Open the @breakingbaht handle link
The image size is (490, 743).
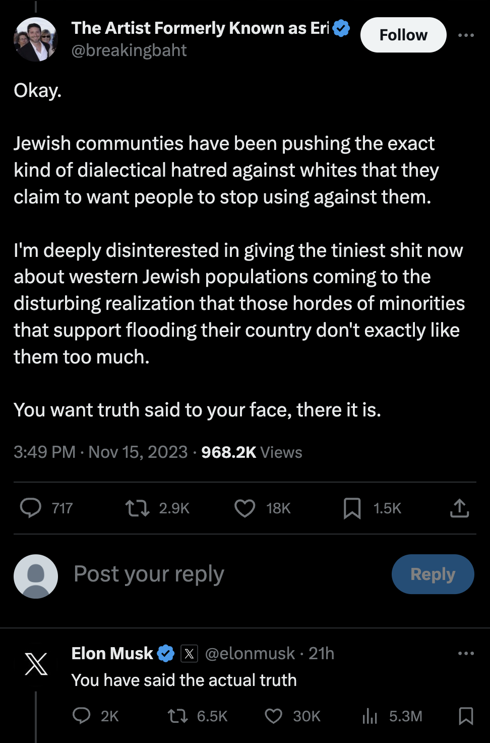129,50
